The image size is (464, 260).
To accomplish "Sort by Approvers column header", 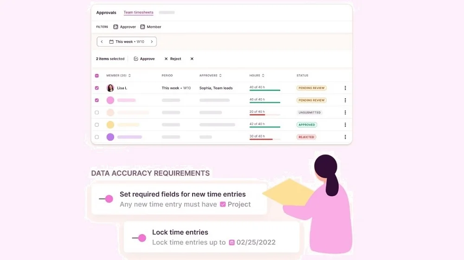I will 210,76.
